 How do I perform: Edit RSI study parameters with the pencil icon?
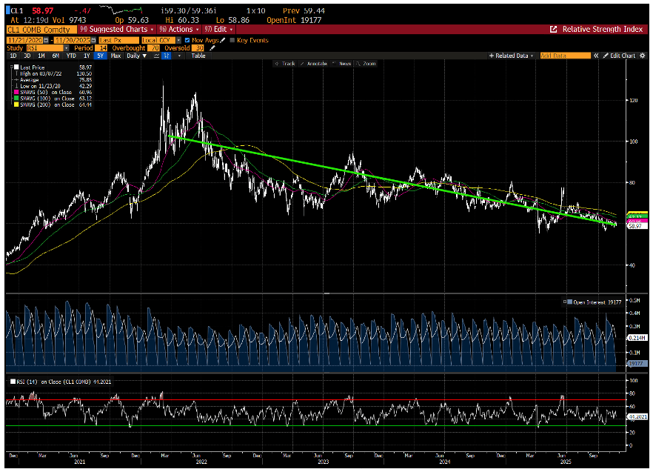click(212, 48)
